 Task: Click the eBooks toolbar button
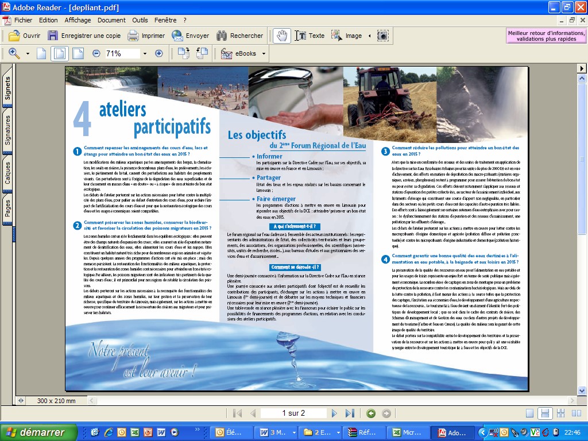238,53
